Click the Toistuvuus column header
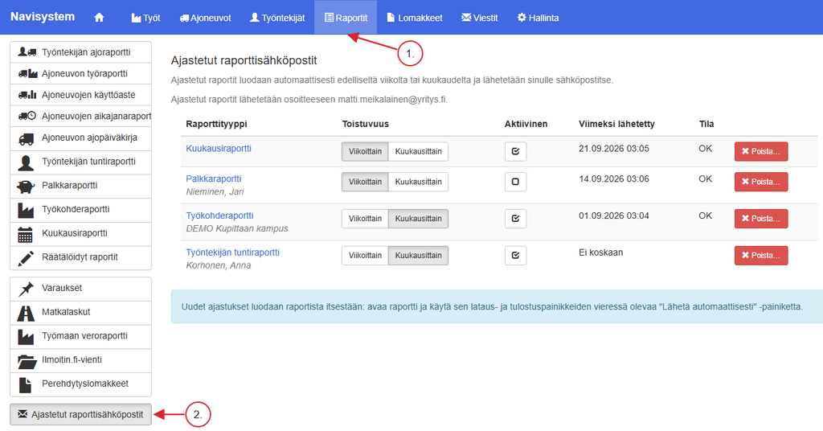Image resolution: width=823 pixels, height=431 pixels. coord(366,124)
